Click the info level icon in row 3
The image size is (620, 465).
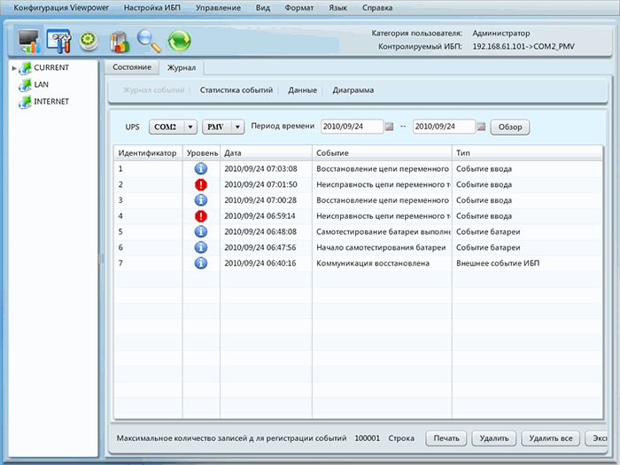pyautogui.click(x=201, y=200)
